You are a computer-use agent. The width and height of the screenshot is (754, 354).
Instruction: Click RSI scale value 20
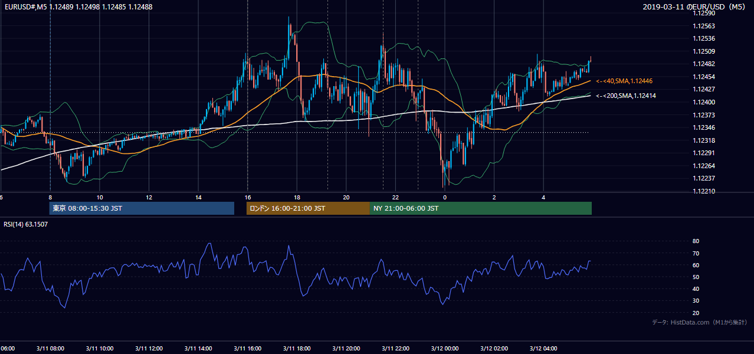click(696, 313)
